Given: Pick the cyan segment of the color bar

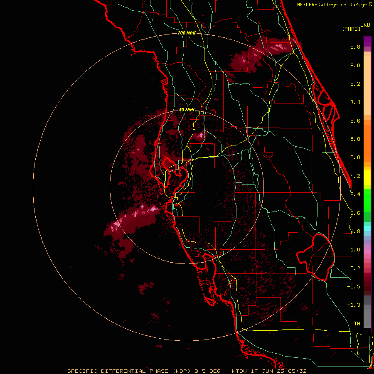Looking at the screenshot, I should pos(367,228).
